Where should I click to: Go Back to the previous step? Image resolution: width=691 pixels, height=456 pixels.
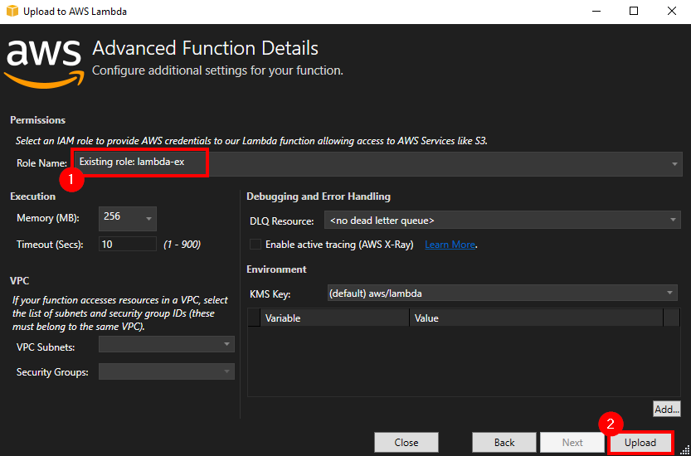click(x=504, y=443)
